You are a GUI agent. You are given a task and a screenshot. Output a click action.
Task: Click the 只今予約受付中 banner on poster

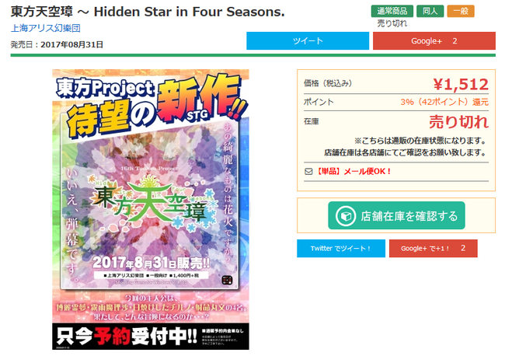(x=126, y=337)
